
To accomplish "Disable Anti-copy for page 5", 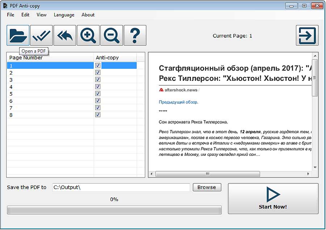I will (x=98, y=93).
